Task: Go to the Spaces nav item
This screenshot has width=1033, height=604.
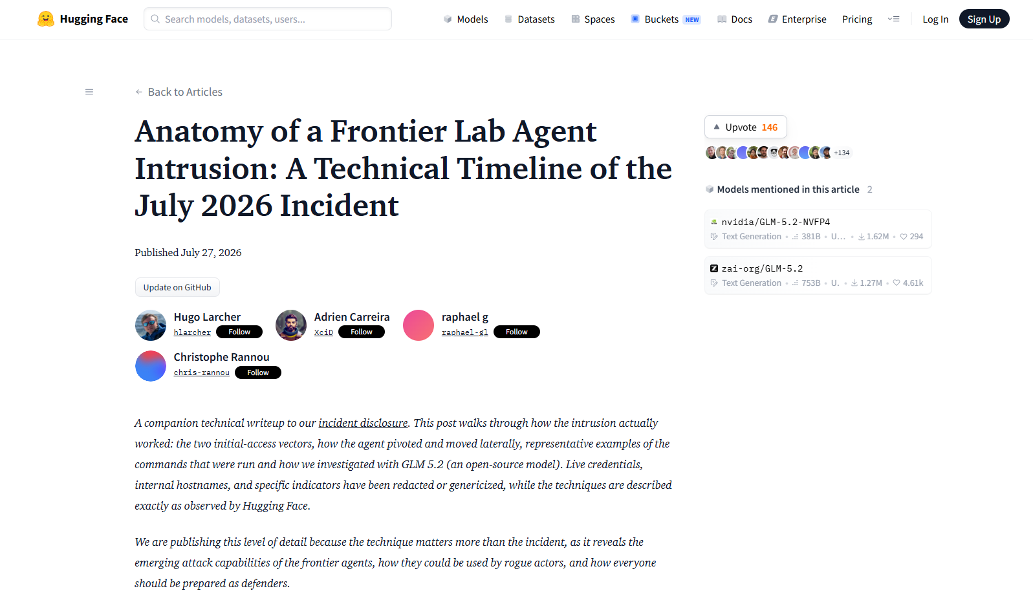Action: 593,19
